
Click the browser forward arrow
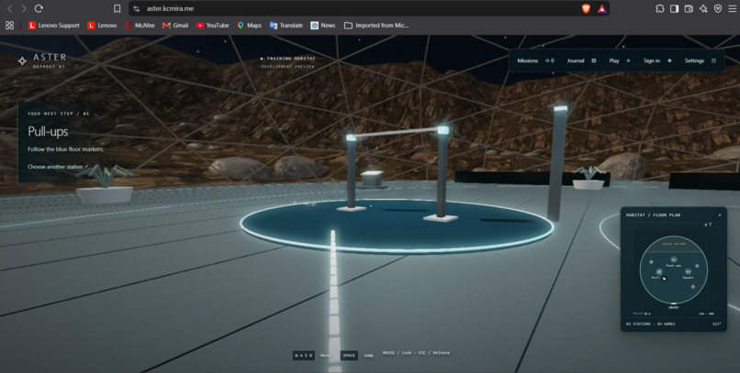(x=24, y=8)
